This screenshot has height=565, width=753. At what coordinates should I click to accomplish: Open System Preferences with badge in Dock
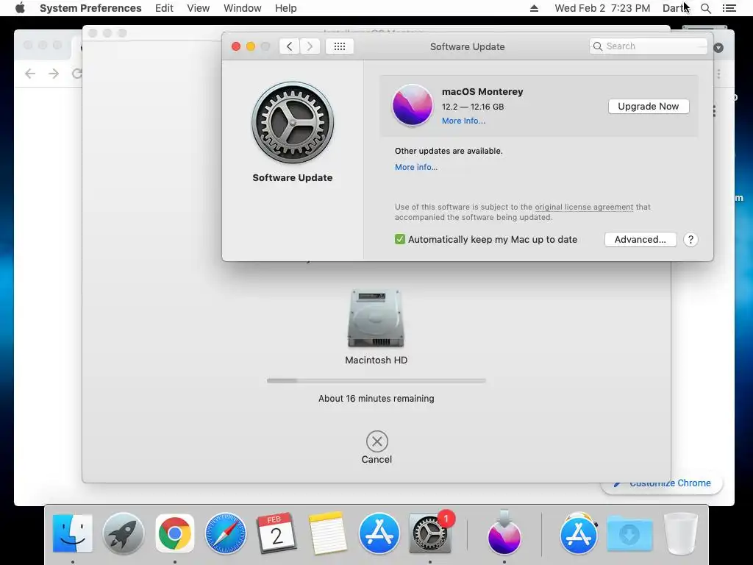[429, 533]
